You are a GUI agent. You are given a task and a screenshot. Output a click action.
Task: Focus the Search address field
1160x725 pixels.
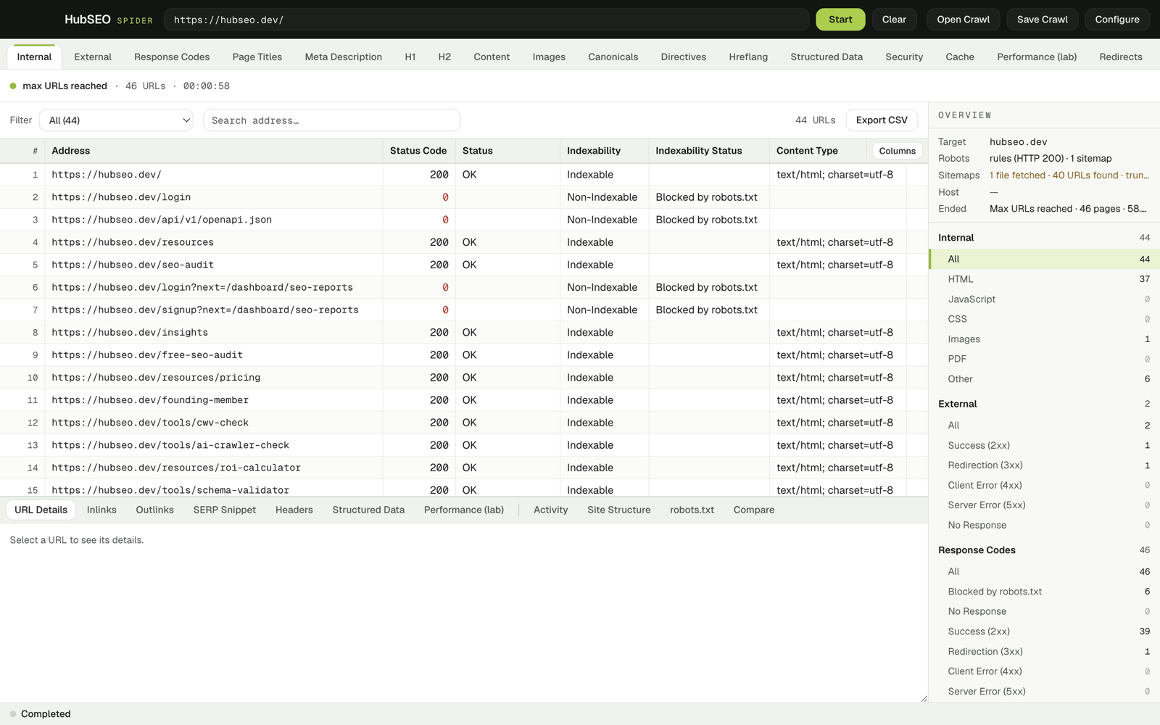click(331, 120)
